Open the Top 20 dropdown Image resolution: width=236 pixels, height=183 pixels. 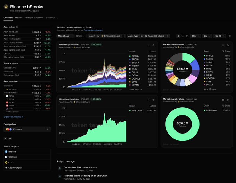coord(219,36)
